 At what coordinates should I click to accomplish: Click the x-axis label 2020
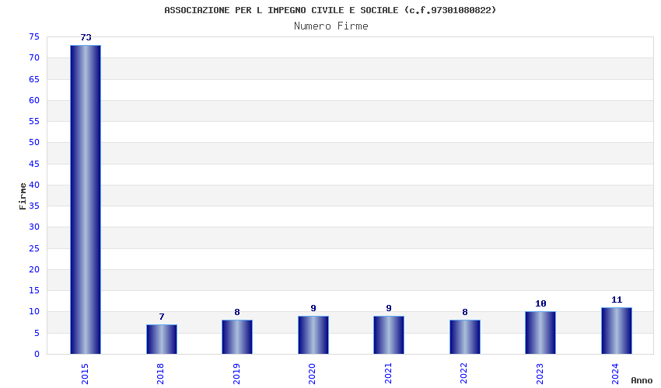coord(313,374)
